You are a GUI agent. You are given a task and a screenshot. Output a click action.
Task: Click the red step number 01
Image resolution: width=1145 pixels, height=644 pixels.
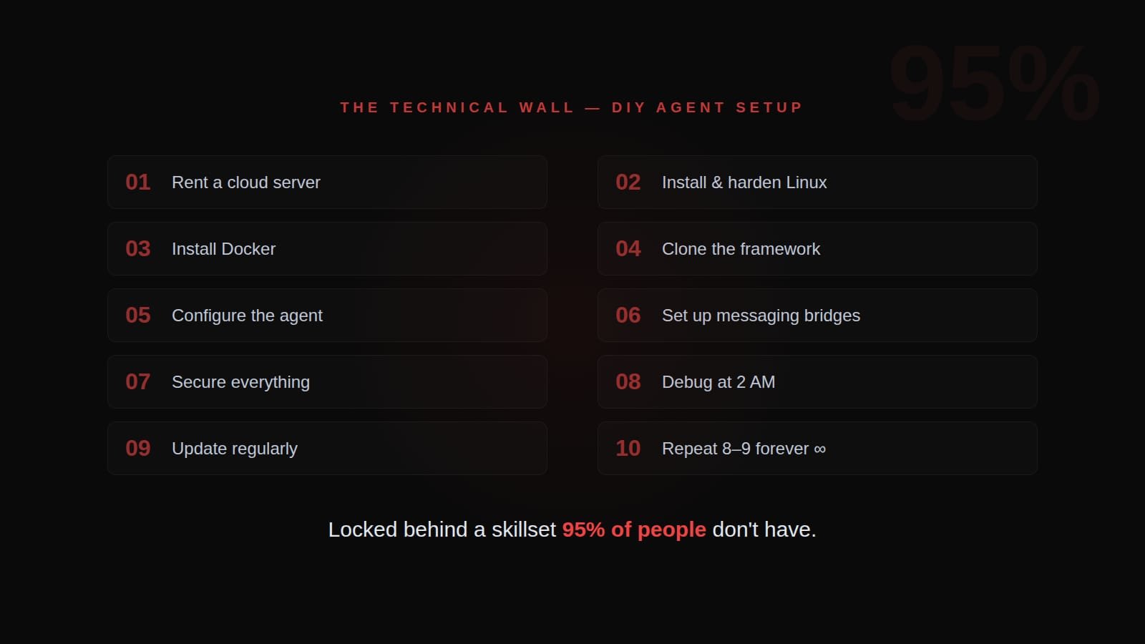pos(138,182)
